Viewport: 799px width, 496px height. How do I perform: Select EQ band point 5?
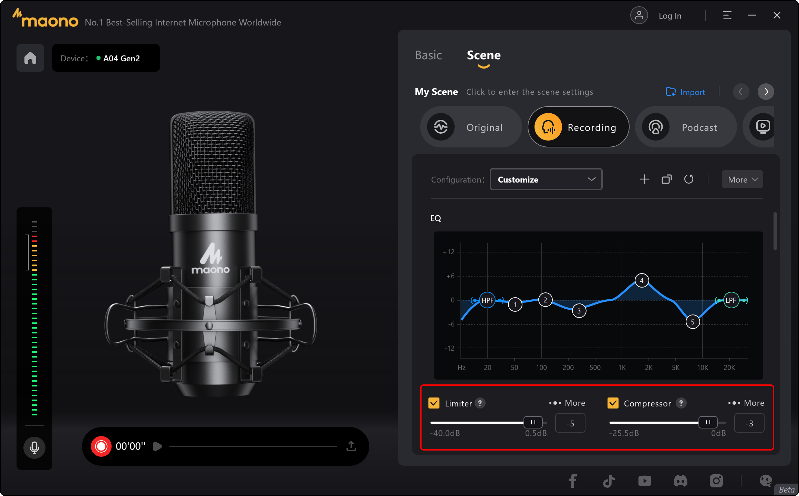click(x=693, y=322)
